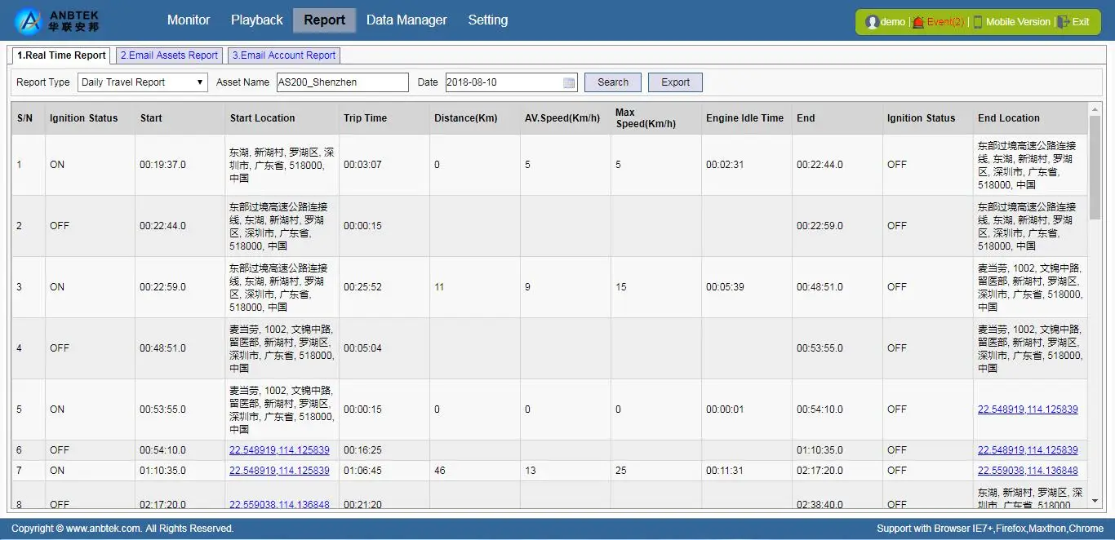Open the red Event alarm icon
The width and height of the screenshot is (1115, 540).
[x=918, y=22]
